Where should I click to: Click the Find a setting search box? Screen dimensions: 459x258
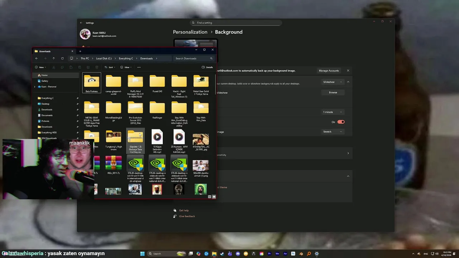pyautogui.click(x=236, y=23)
